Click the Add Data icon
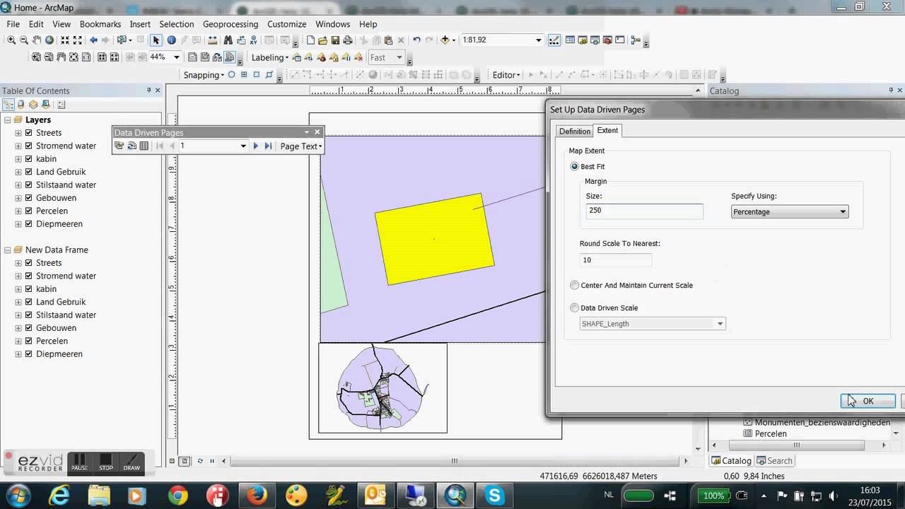The image size is (905, 509). [x=445, y=40]
